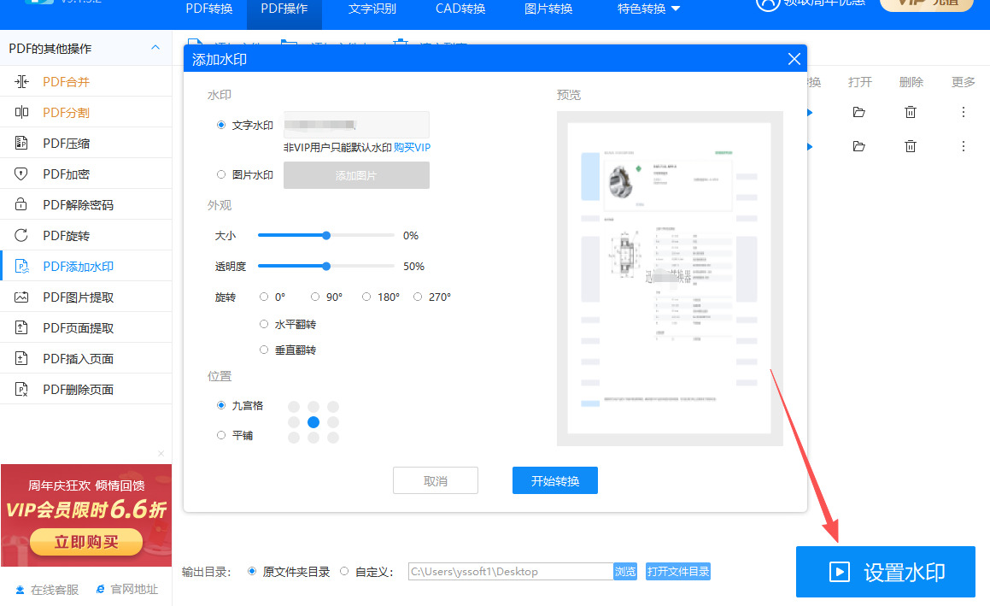This screenshot has height=606, width=990.
Task: Select 自定义 output directory option
Action: pyautogui.click(x=344, y=571)
